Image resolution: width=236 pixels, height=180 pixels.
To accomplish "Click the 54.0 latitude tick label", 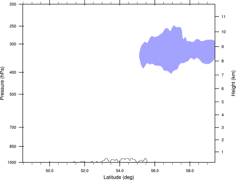I will (120, 171).
